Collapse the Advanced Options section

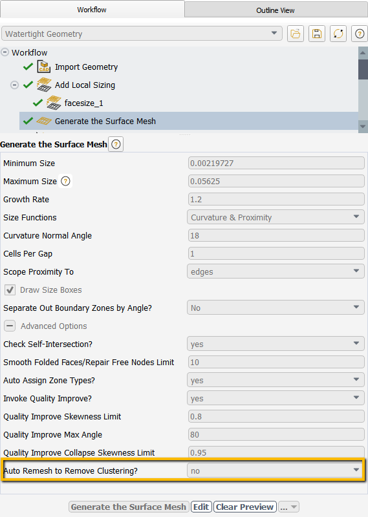coord(10,326)
